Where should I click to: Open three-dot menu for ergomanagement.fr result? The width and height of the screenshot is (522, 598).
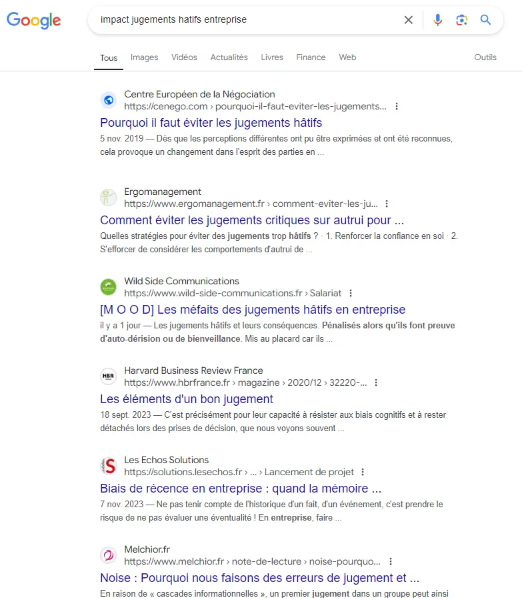(x=387, y=204)
